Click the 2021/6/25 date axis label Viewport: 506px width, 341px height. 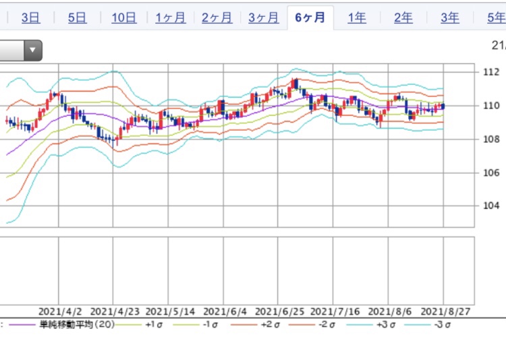(x=279, y=311)
